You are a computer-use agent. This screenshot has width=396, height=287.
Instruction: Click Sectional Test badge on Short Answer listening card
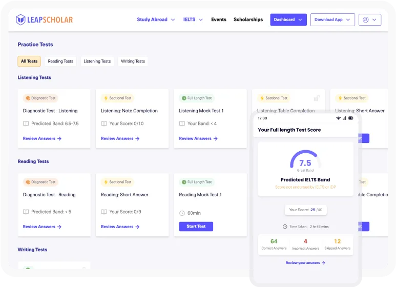click(x=352, y=98)
